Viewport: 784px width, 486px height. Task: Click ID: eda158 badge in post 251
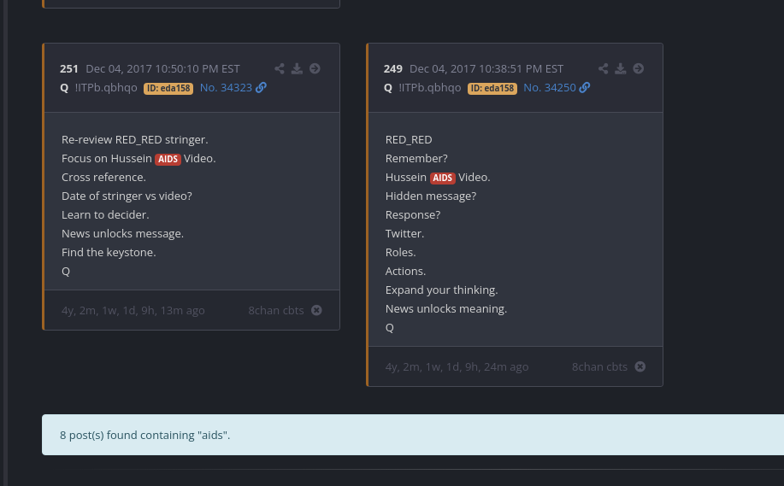168,89
